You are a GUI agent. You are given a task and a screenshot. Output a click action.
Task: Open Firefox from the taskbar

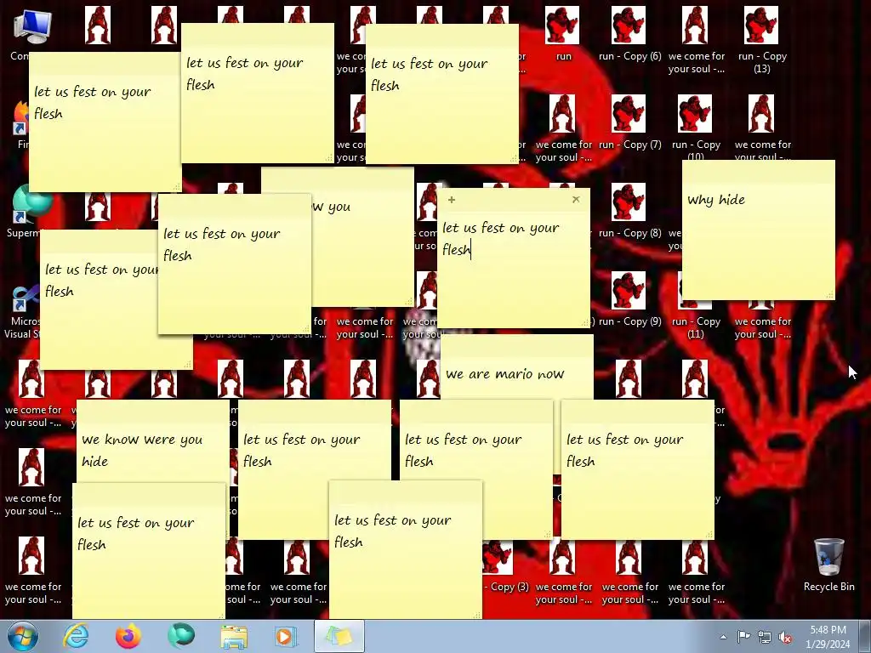128,636
